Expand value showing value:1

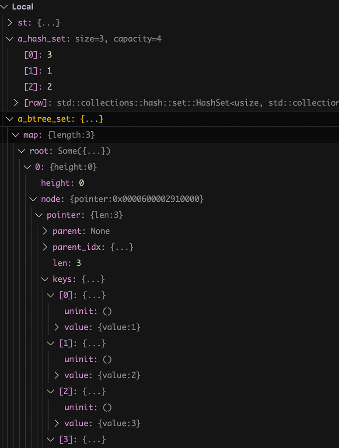[56, 327]
